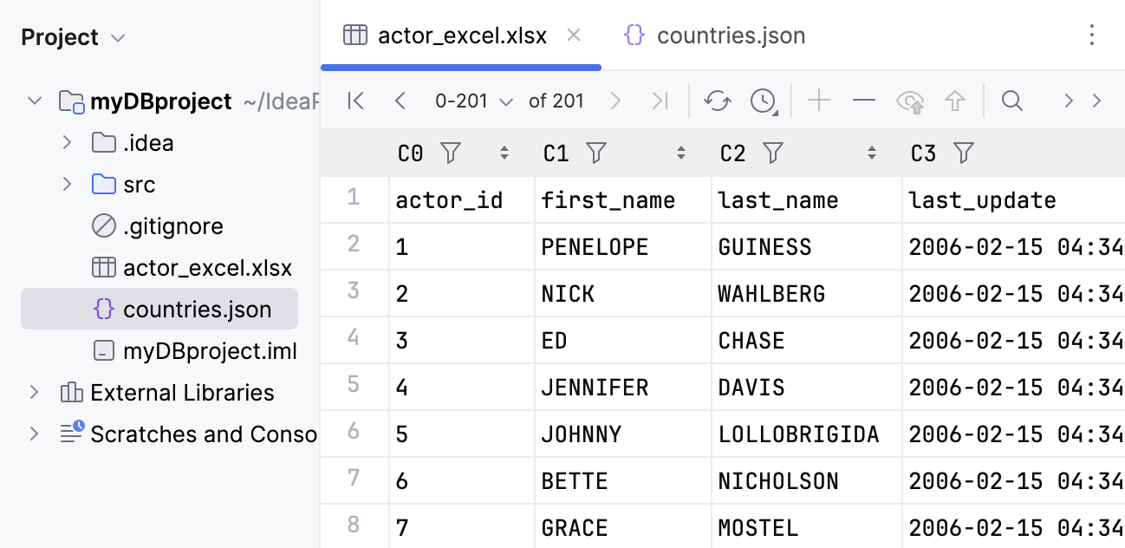Toggle sorting for the C2 column
The height and width of the screenshot is (548, 1125).
click(x=872, y=153)
